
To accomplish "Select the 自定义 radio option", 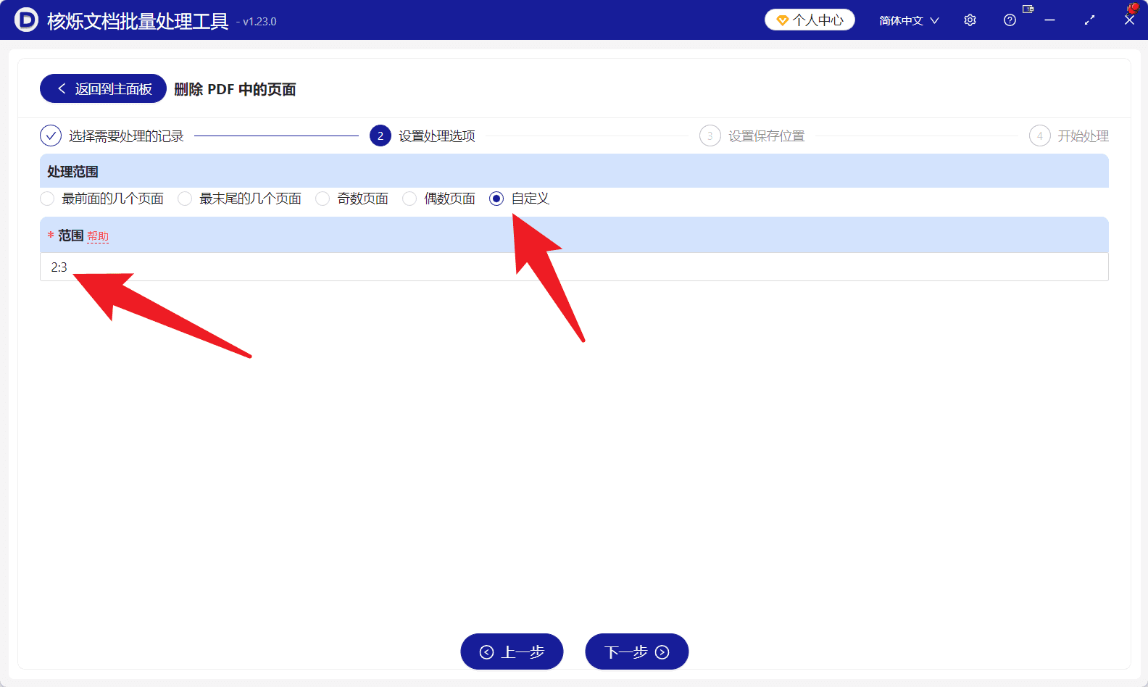I will tap(520, 199).
